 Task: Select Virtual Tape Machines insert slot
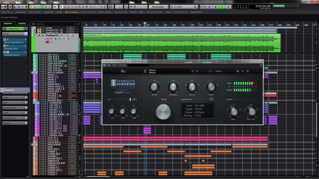pos(15,41)
